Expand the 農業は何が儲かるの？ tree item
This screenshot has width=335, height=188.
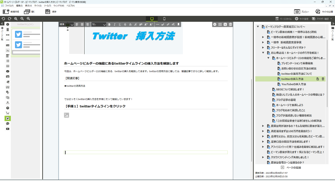click(x=263, y=126)
